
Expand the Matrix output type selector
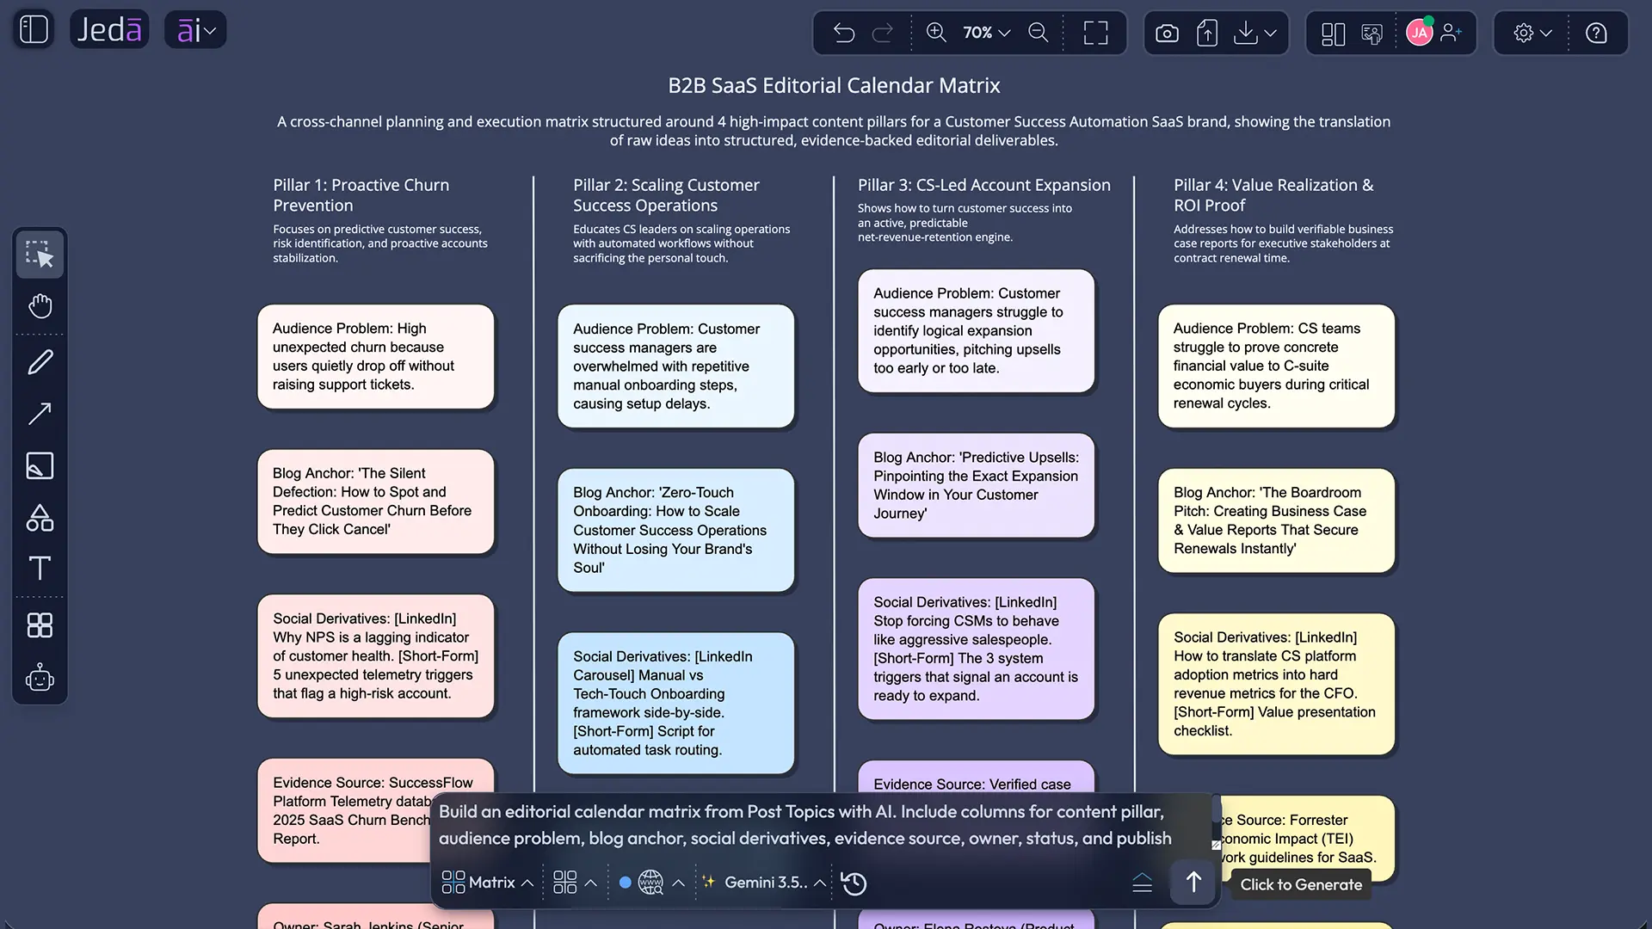(x=487, y=883)
